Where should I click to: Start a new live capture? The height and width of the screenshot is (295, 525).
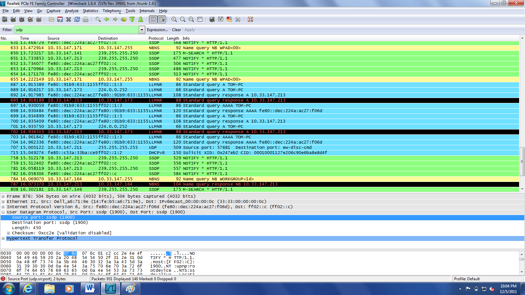(x=22, y=19)
